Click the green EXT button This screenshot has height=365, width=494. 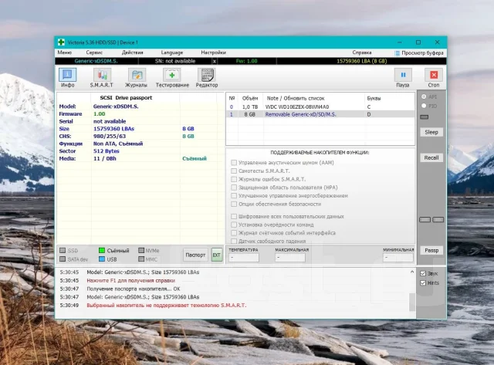pos(216,255)
